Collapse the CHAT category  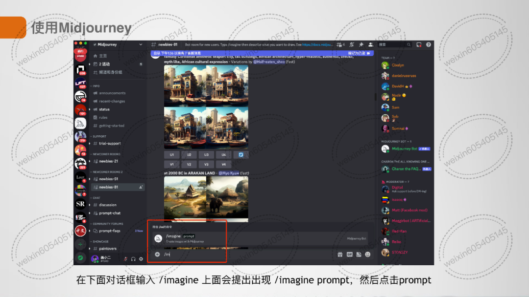[96, 198]
